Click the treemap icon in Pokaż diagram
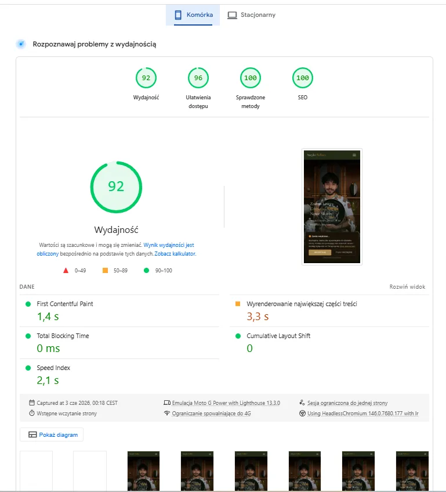 pyautogui.click(x=32, y=434)
